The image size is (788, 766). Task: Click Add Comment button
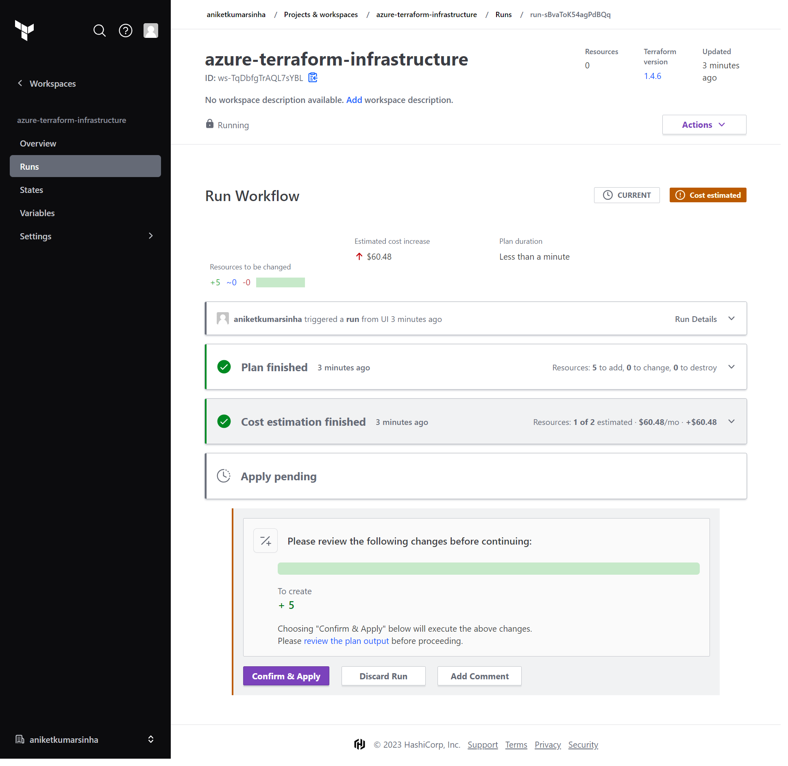[479, 676]
